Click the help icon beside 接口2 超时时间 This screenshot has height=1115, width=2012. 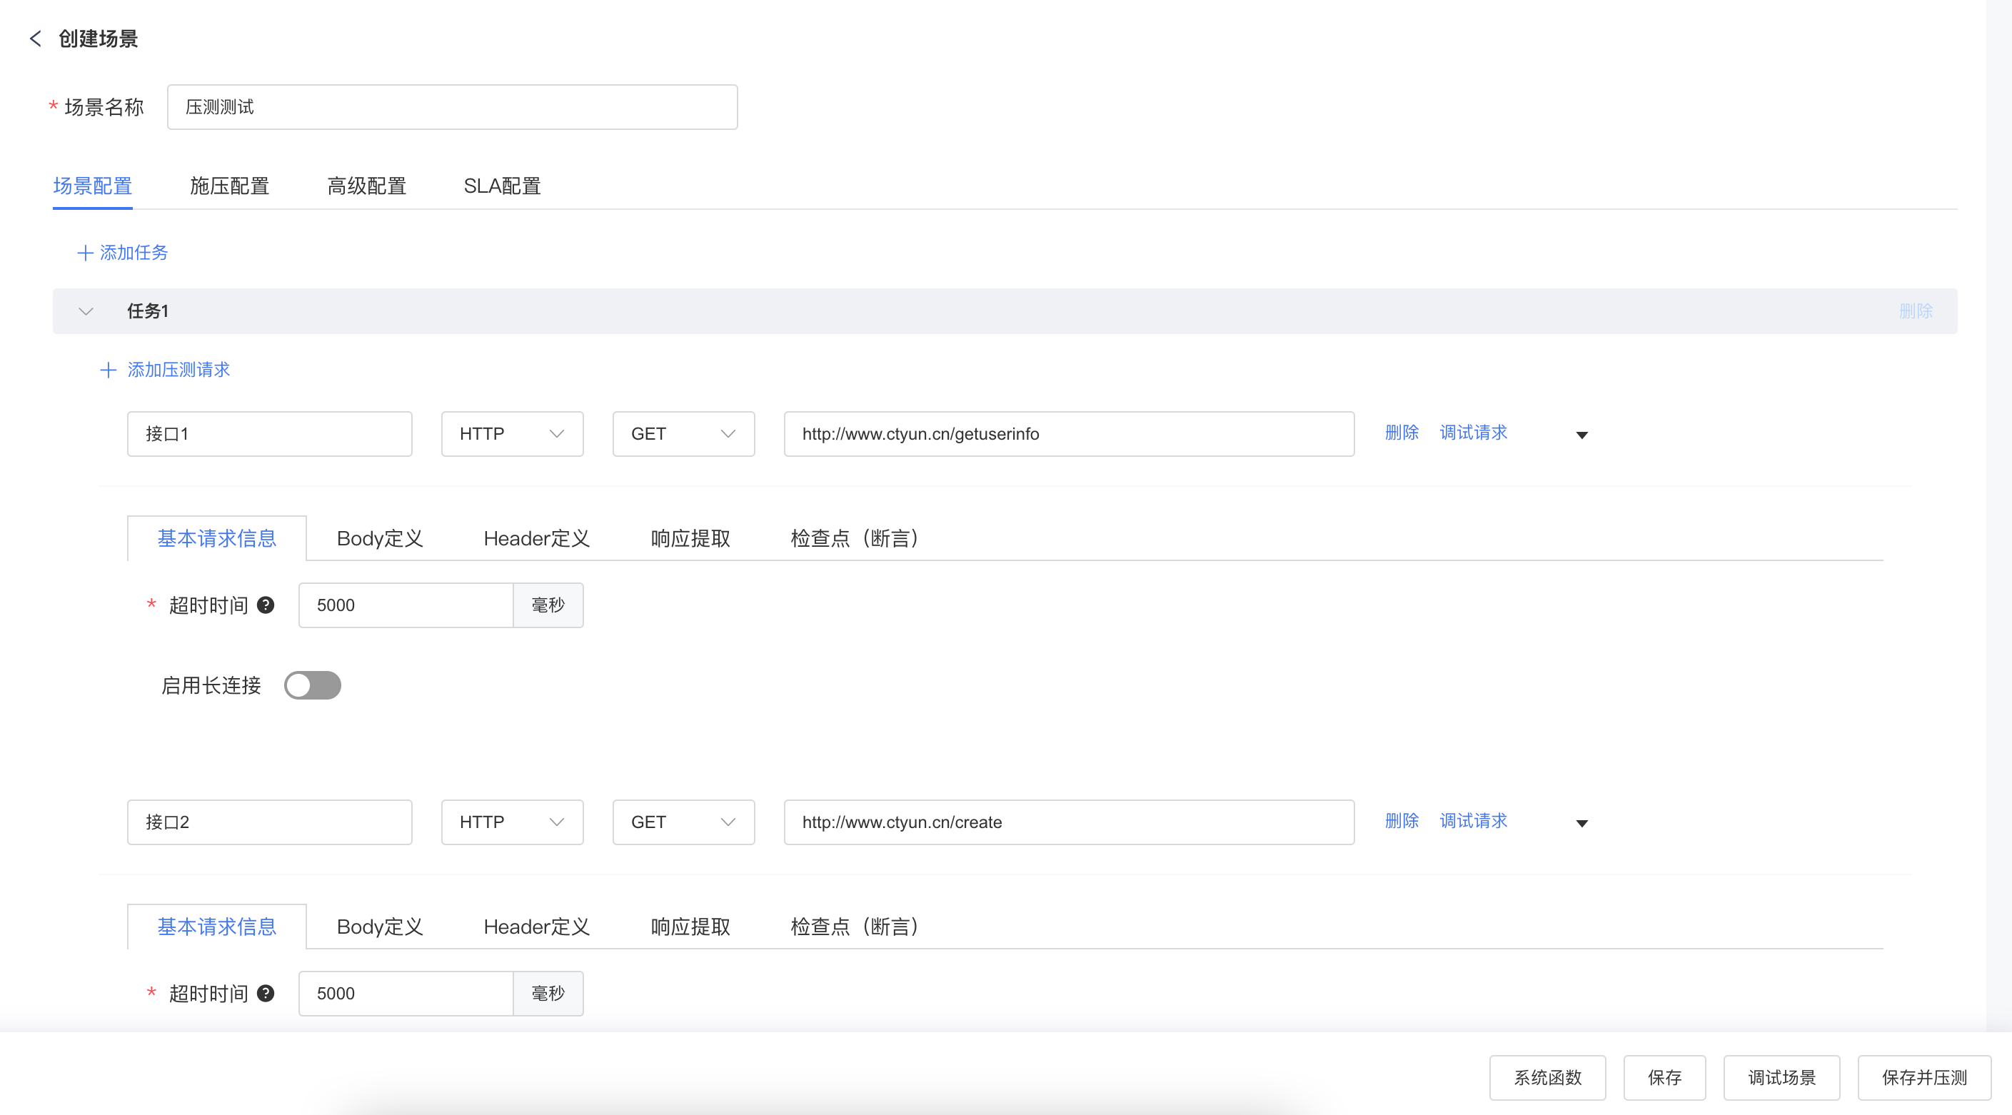click(266, 993)
